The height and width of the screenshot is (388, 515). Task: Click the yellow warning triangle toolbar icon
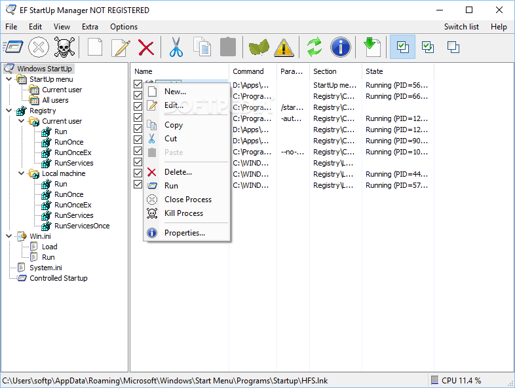284,47
